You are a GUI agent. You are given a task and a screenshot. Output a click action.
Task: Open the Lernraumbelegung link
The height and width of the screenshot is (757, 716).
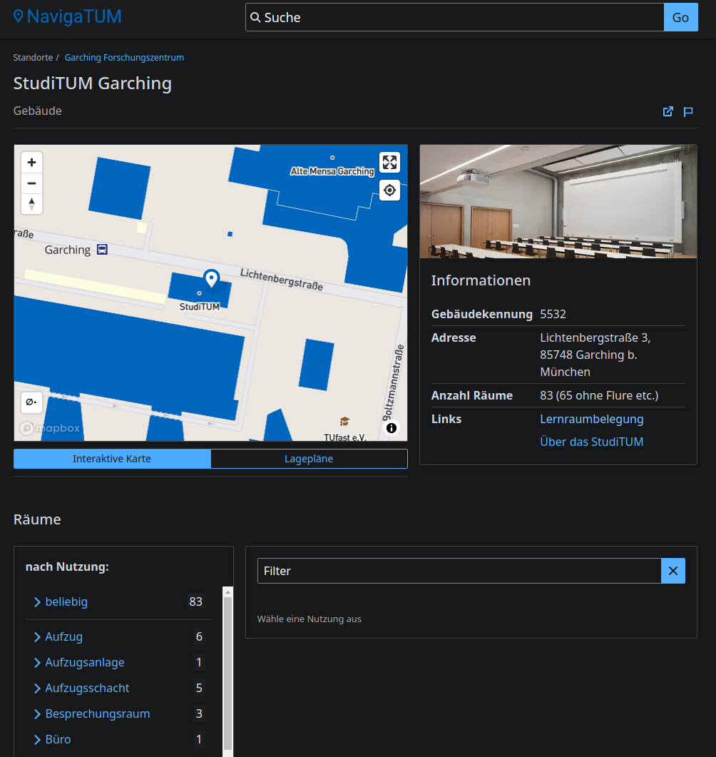point(591,419)
